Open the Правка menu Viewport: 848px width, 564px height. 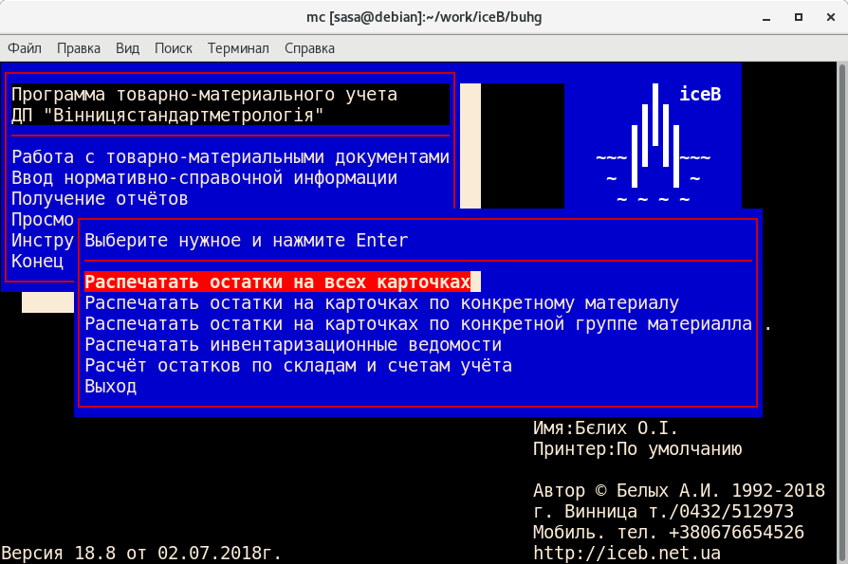click(79, 48)
